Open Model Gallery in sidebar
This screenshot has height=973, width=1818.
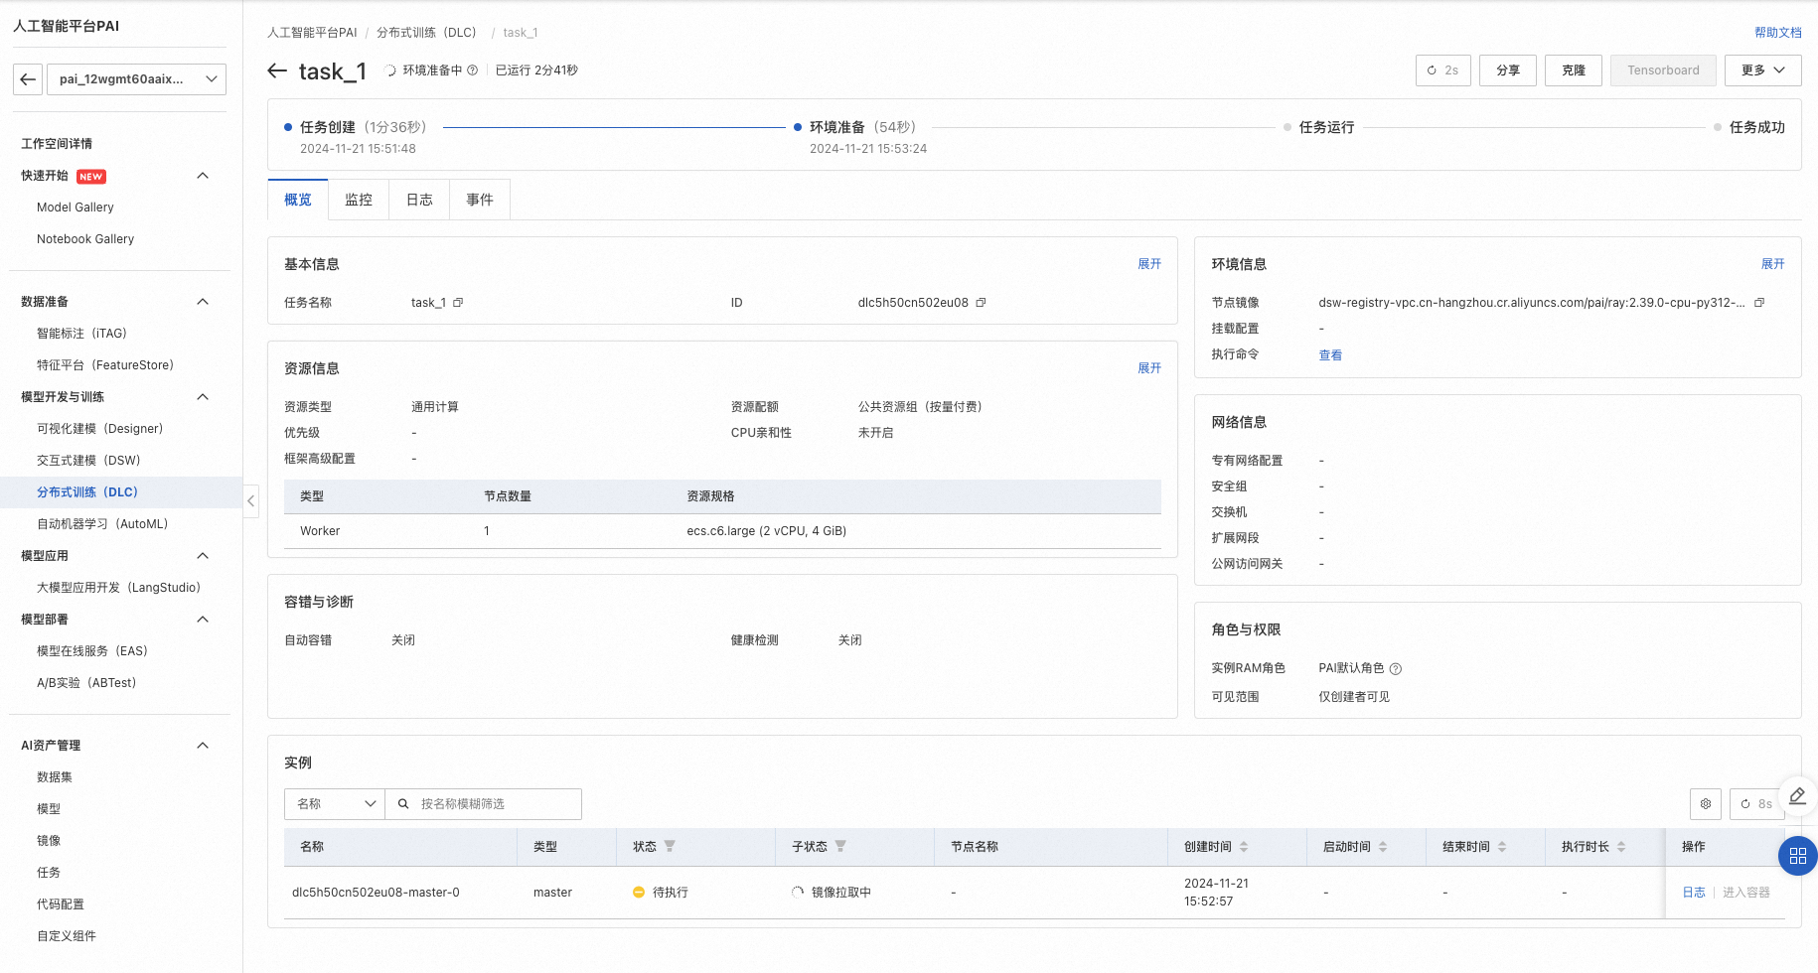(x=76, y=208)
